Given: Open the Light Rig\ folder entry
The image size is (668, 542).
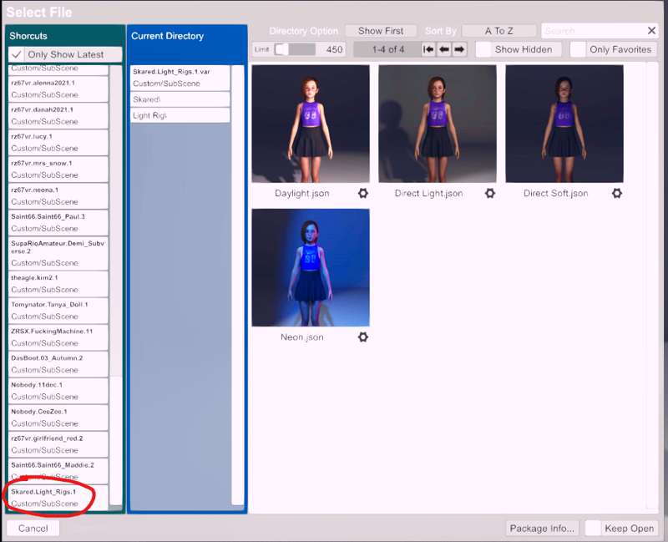Looking at the screenshot, I should tap(180, 115).
